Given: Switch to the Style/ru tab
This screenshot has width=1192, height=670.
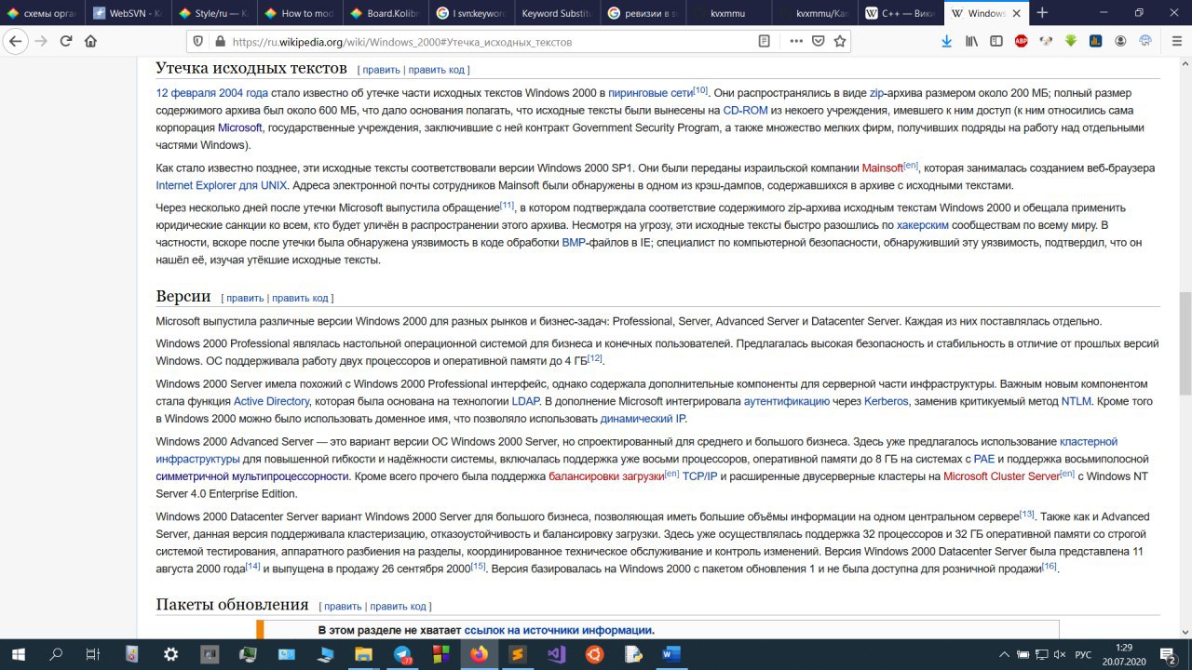Looking at the screenshot, I should point(212,14).
